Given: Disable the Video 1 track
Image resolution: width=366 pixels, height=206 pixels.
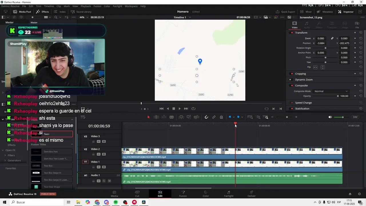Looking at the screenshot, I should coord(104,167).
